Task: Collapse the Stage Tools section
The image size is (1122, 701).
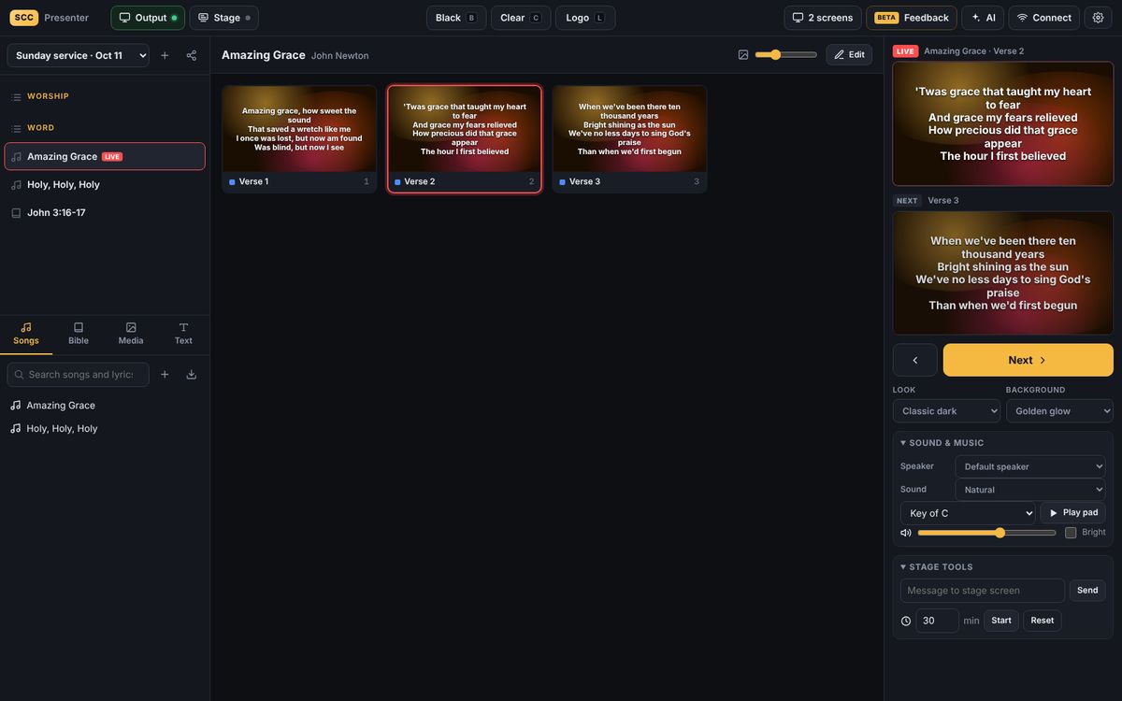Action: [x=937, y=567]
